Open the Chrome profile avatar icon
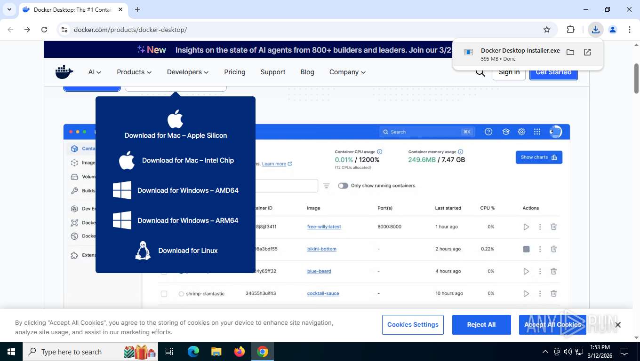 (613, 30)
